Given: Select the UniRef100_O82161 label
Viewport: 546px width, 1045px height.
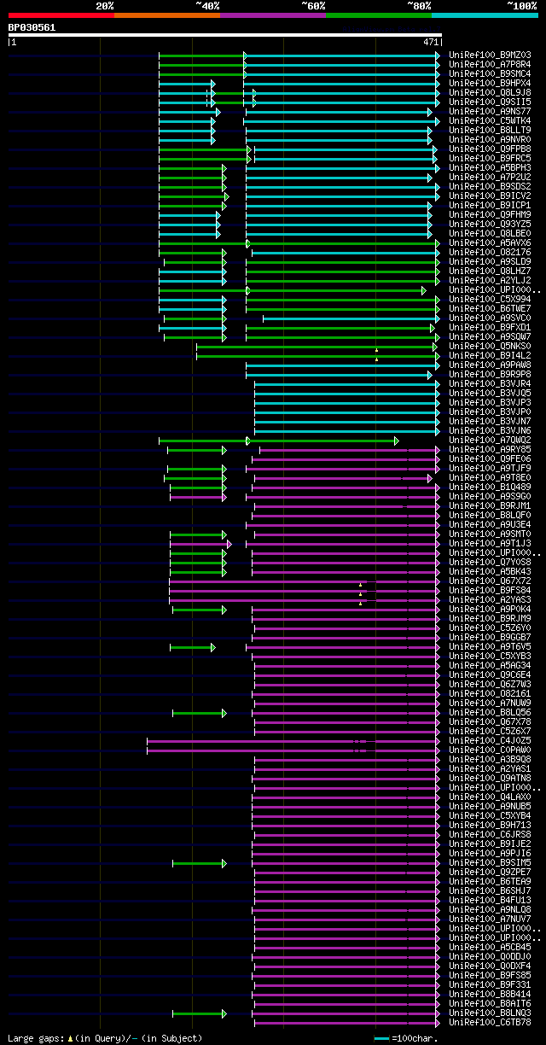Looking at the screenshot, I should (x=490, y=694).
